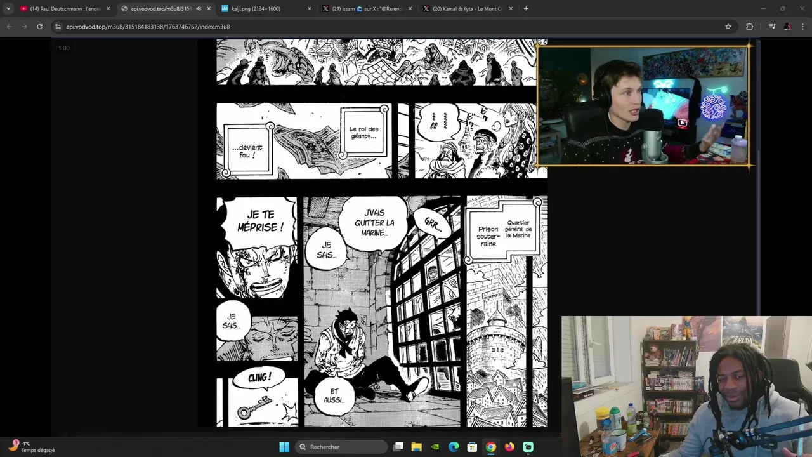The width and height of the screenshot is (812, 457).
Task: Click the address bar URL api.vodvod.top
Action: [148, 27]
